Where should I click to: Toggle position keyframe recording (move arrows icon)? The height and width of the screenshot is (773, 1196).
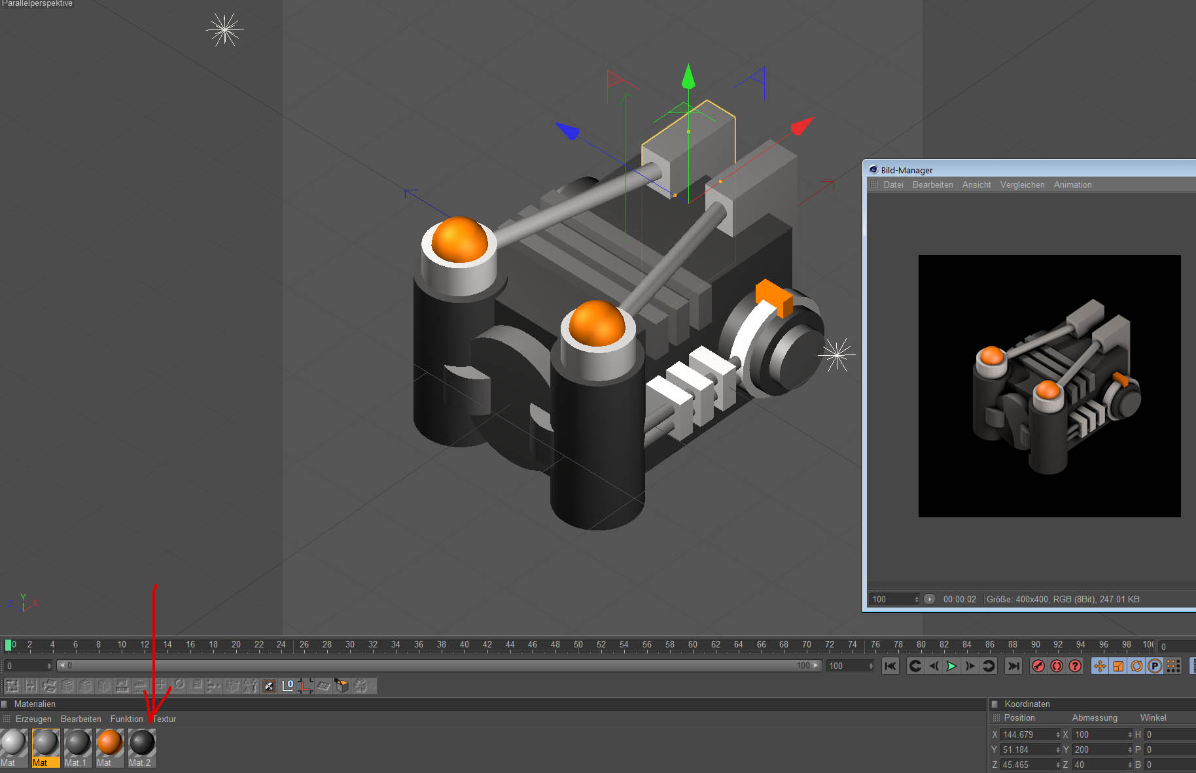(x=1100, y=666)
